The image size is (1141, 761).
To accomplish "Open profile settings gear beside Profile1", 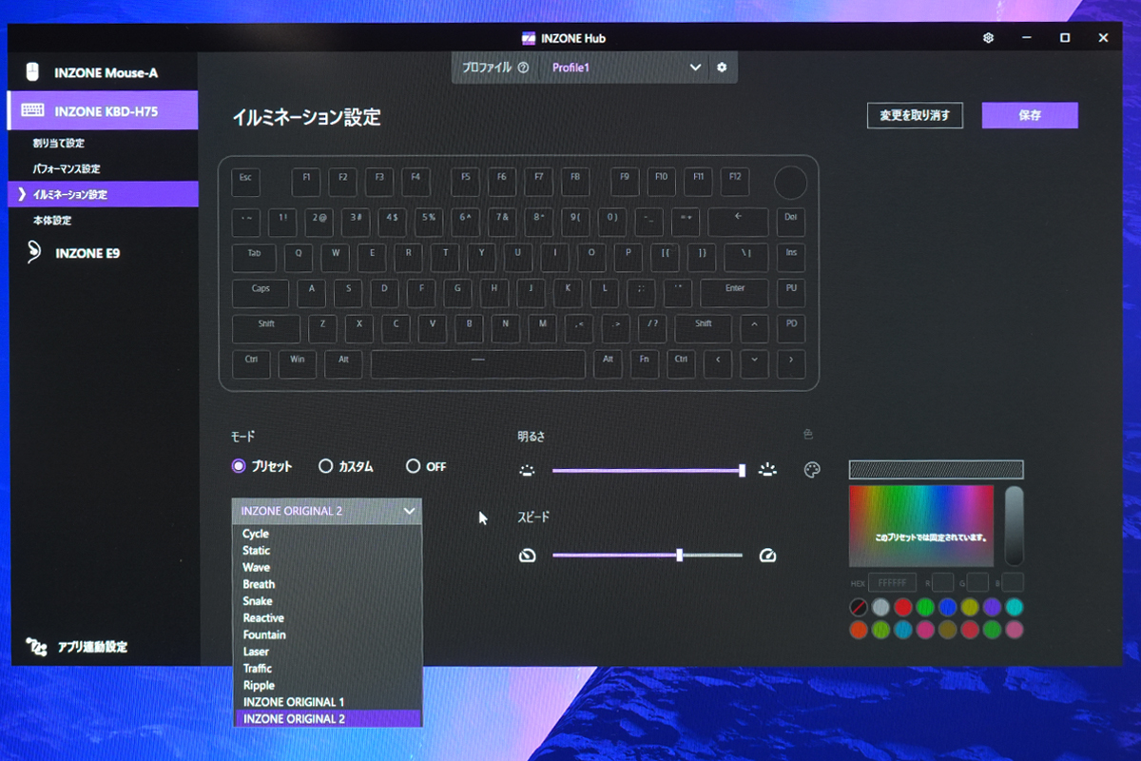I will pos(722,68).
